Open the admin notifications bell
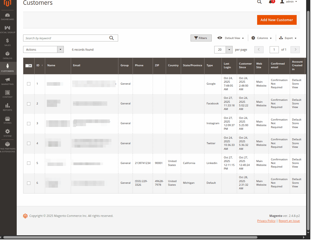The image size is (312, 245). 270,2
